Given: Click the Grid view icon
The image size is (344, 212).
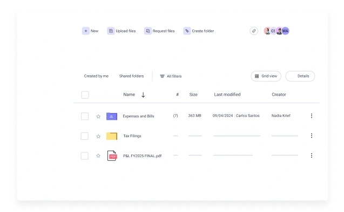Looking at the screenshot, I should [257, 76].
